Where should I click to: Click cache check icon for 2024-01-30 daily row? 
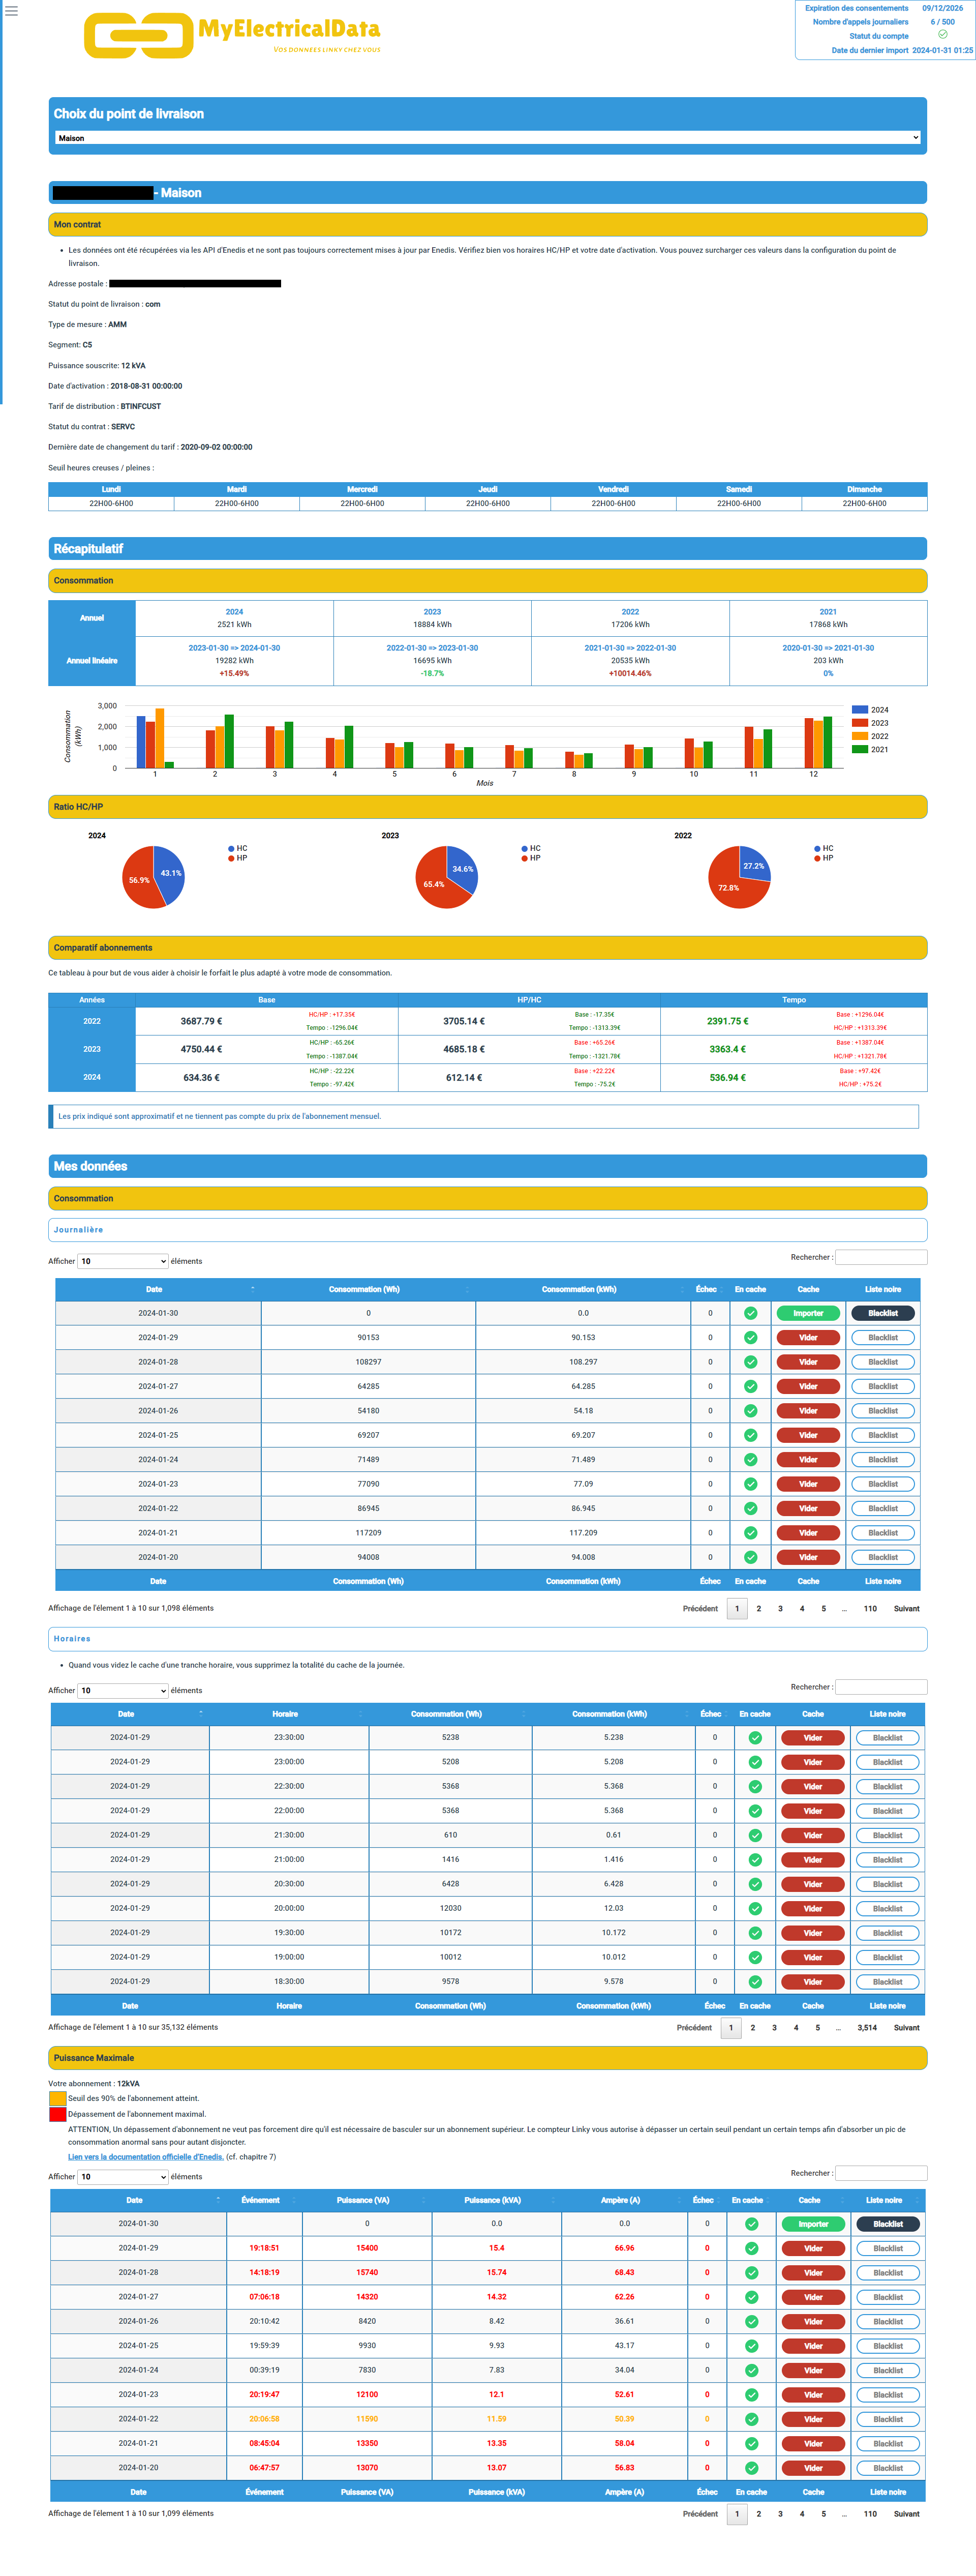point(750,1313)
